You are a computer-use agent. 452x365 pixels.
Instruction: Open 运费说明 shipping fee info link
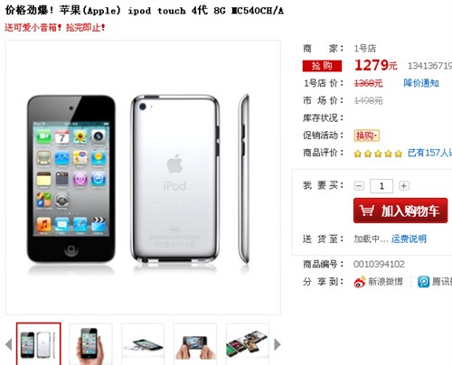pos(409,239)
